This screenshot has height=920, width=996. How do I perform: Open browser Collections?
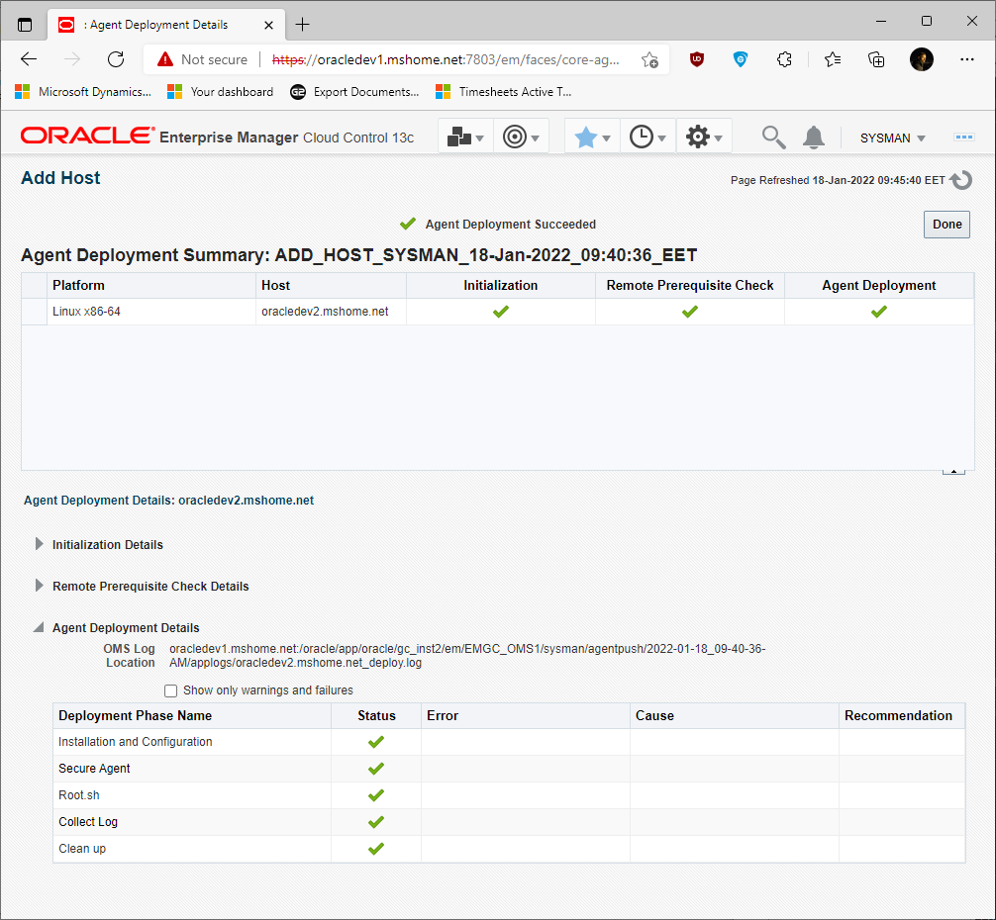point(876,59)
